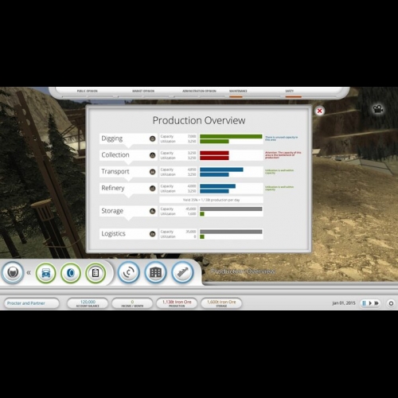Screen dimensions: 398x398
Task: Open the vehicles menu with truck icon
Action: [46, 273]
